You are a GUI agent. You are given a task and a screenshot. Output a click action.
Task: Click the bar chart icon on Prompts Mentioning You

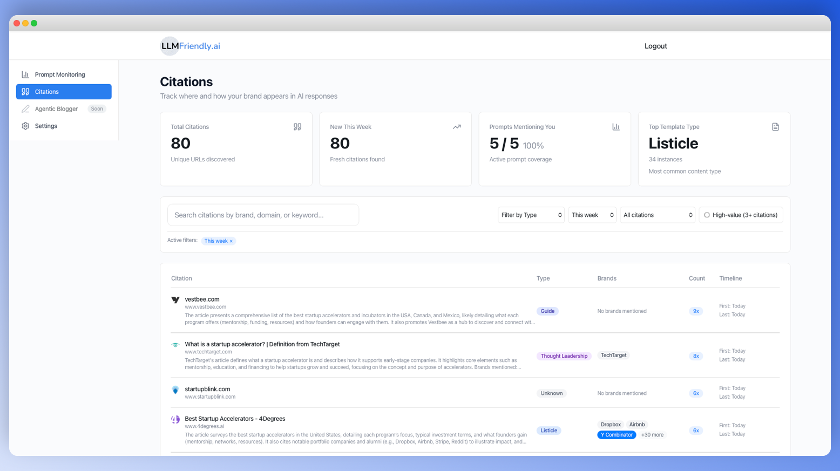[x=616, y=126]
